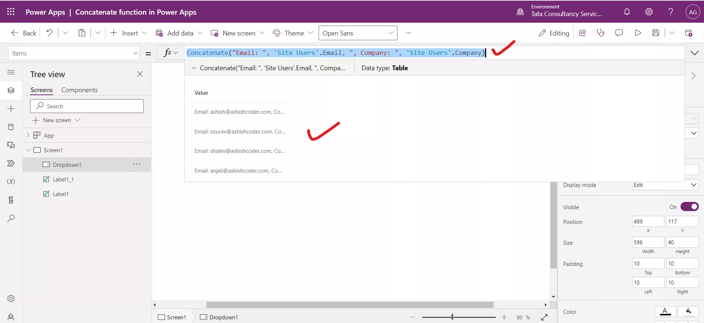The width and height of the screenshot is (704, 323).
Task: Click the Share icon in toolbar
Action: coord(582,33)
